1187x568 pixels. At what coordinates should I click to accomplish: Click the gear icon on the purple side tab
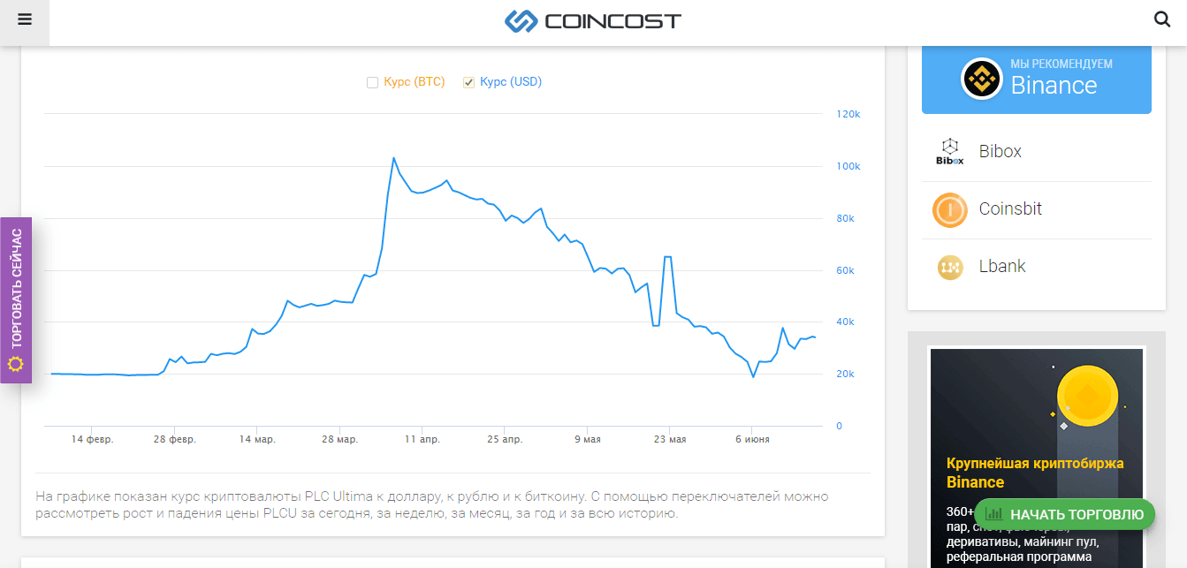pyautogui.click(x=15, y=364)
